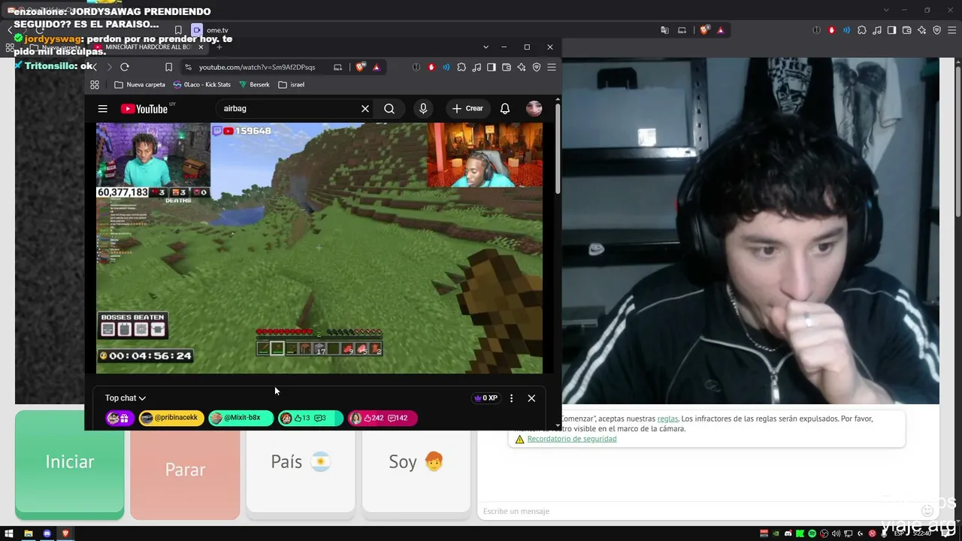This screenshot has height=541, width=962.
Task: Open the apps grid in bookmarks bar
Action: (x=95, y=85)
